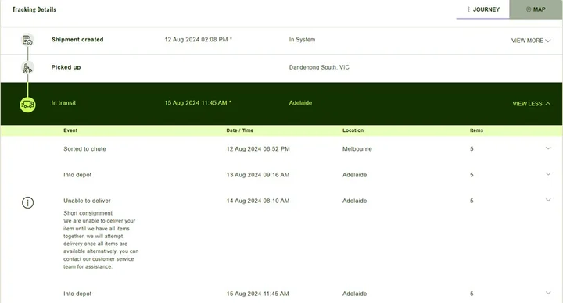Click the In transit label
The height and width of the screenshot is (303, 563).
pyautogui.click(x=63, y=103)
